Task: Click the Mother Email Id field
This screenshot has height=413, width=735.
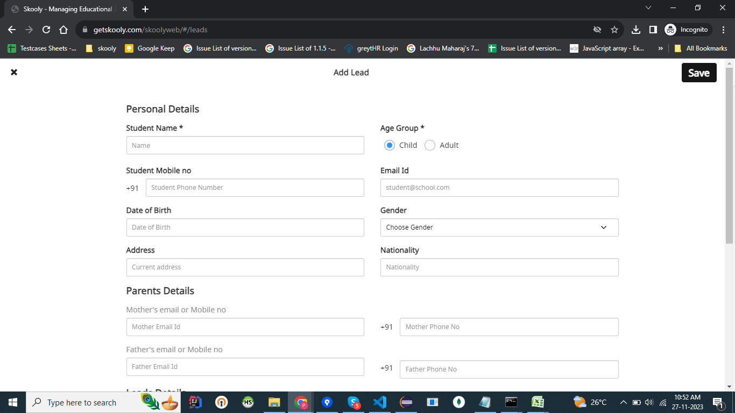Action: (x=245, y=327)
